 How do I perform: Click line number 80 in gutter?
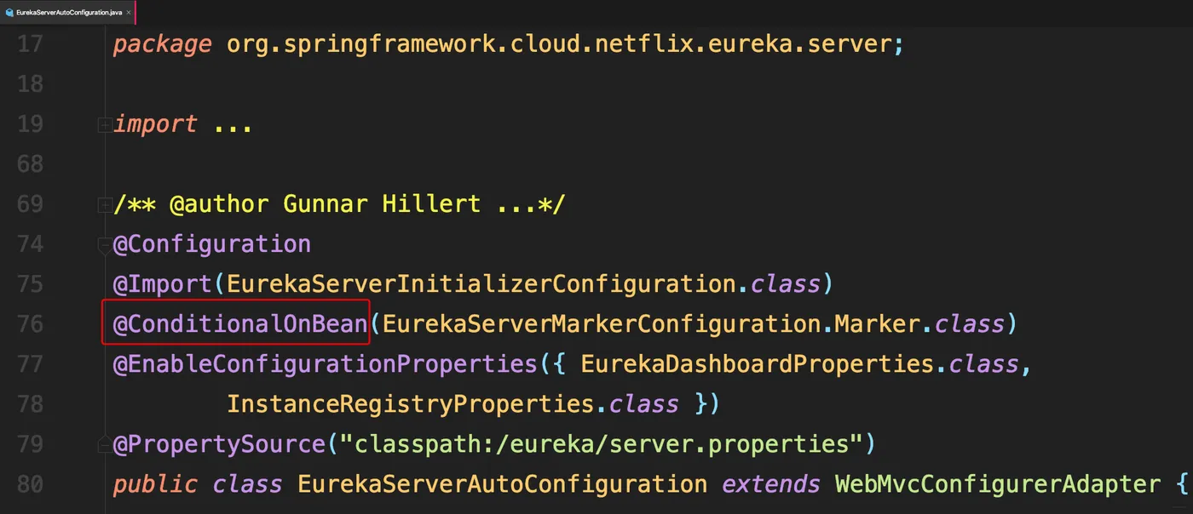[x=30, y=484]
